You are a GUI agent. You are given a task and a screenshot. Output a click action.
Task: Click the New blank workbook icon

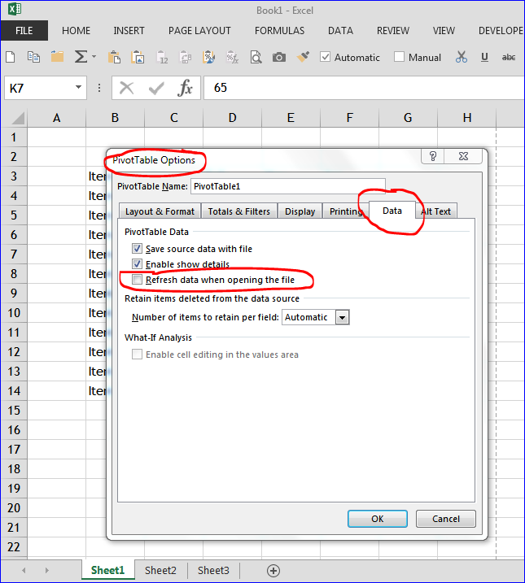click(11, 57)
